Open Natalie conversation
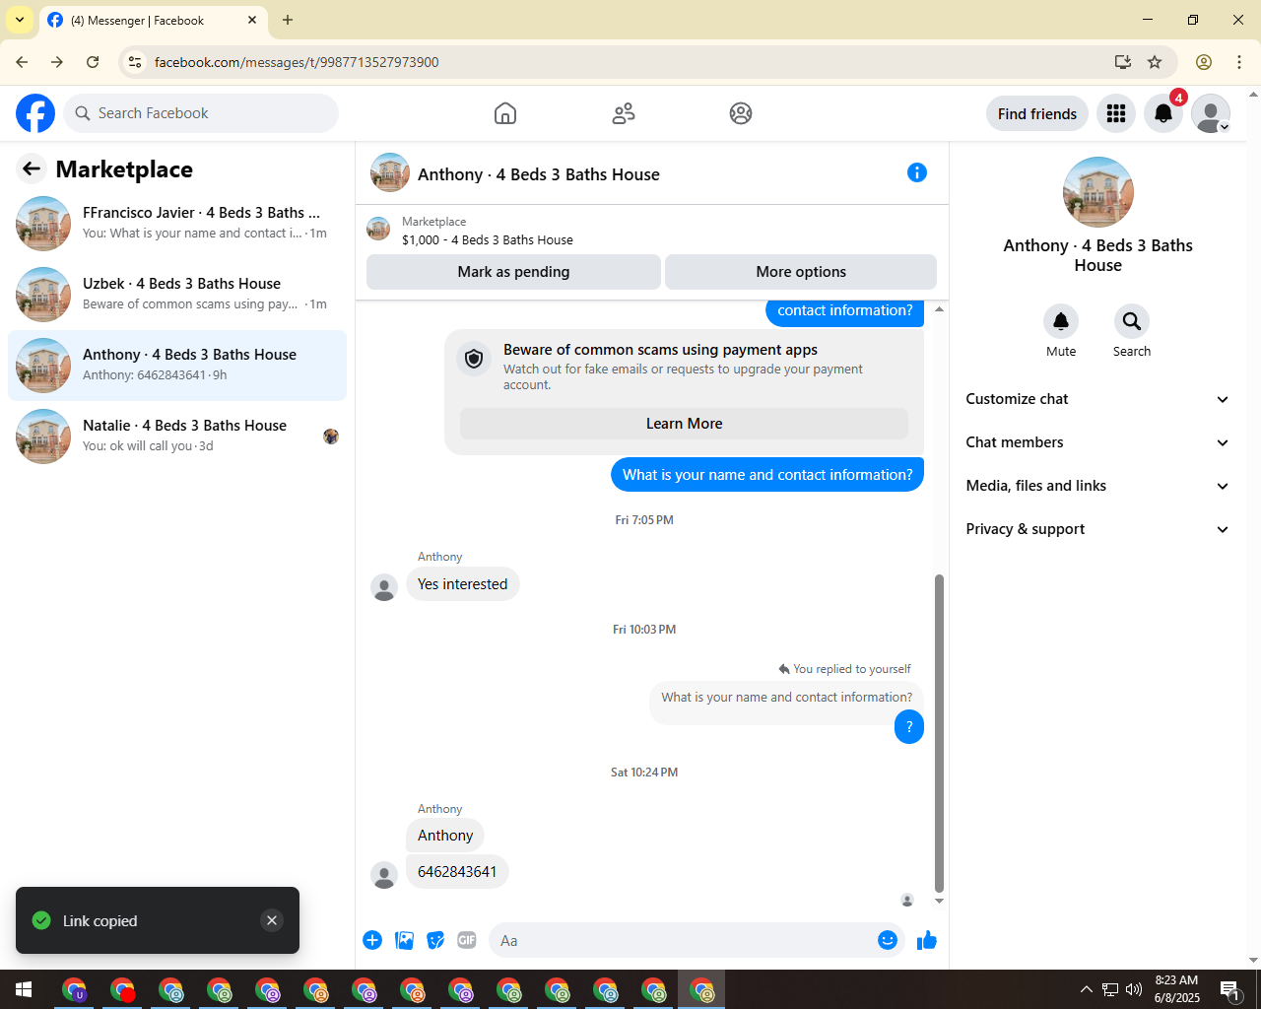Viewport: 1261px width, 1009px height. (x=177, y=437)
